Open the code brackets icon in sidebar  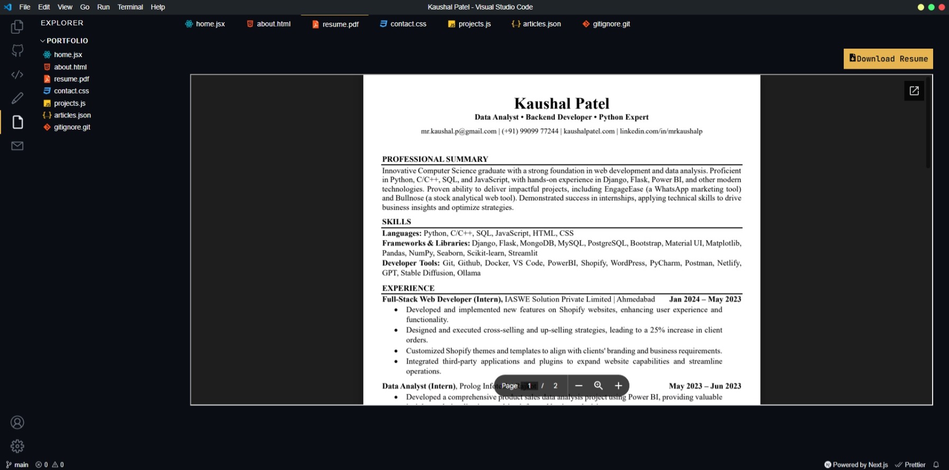pyautogui.click(x=17, y=75)
